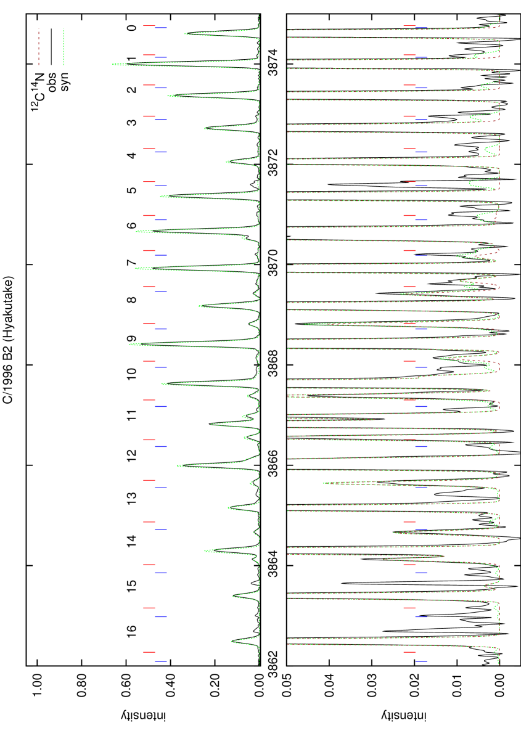Viewport: 521px width, 744px height.
Task: Click the 0.02 intensity tick label
Action: [415, 686]
